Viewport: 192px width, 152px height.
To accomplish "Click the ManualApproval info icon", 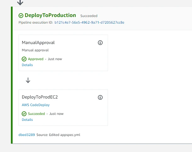I will click(x=100, y=43).
